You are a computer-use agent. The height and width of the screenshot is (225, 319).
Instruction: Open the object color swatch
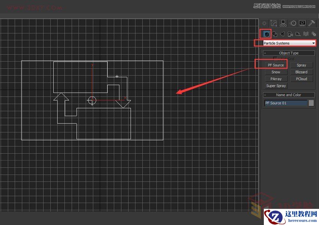click(x=312, y=103)
